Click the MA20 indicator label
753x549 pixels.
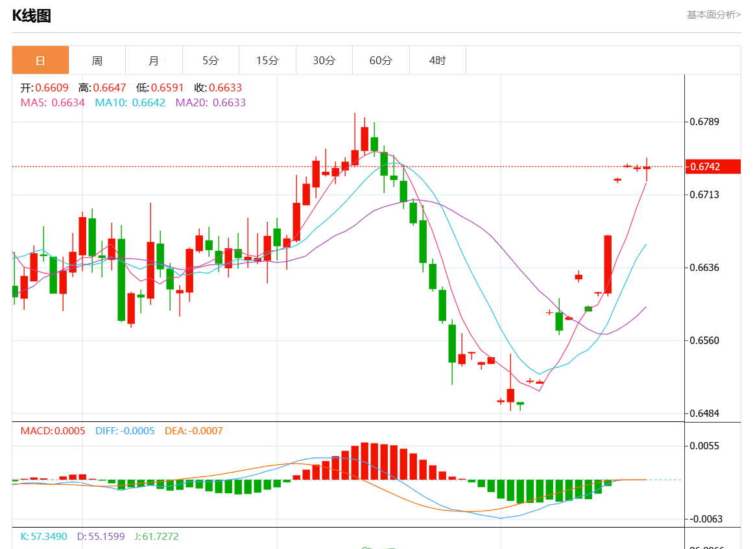(x=210, y=102)
